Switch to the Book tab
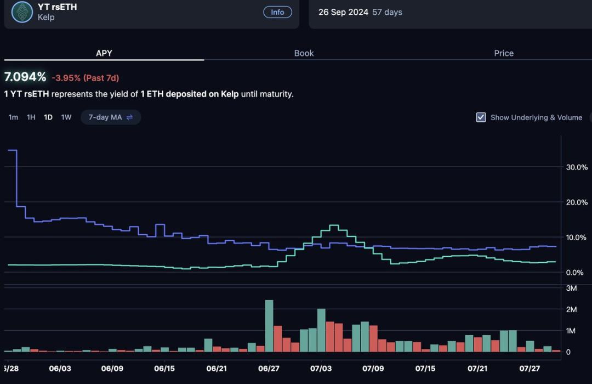592x384 pixels. pos(304,53)
